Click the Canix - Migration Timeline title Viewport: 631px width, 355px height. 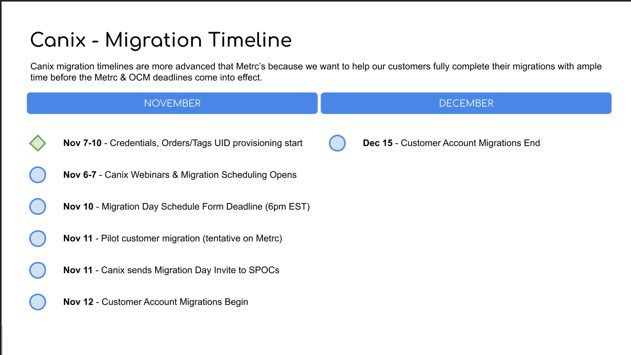coord(161,41)
